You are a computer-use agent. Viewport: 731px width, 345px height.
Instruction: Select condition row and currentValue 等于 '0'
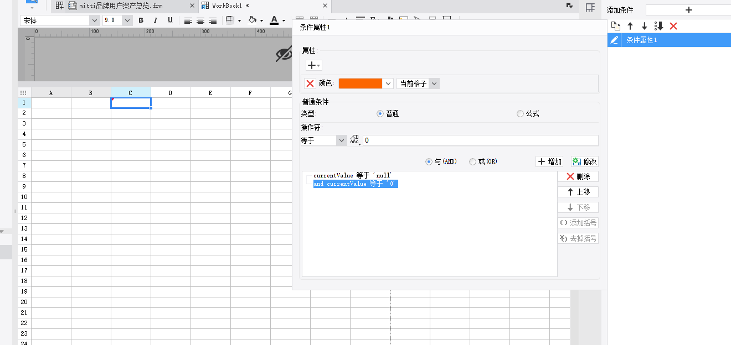pyautogui.click(x=356, y=184)
